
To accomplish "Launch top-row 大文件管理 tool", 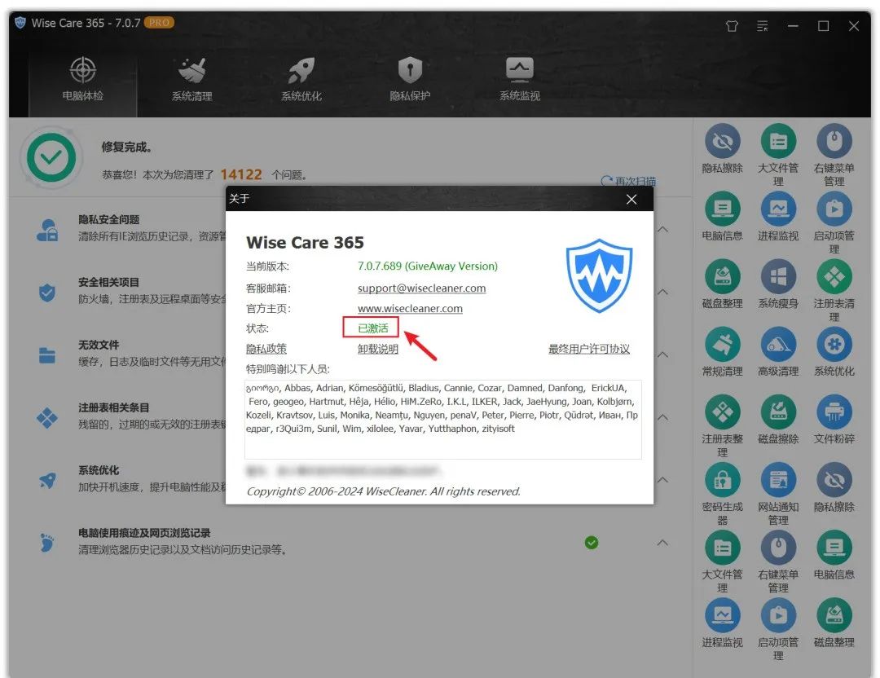I will click(x=778, y=155).
